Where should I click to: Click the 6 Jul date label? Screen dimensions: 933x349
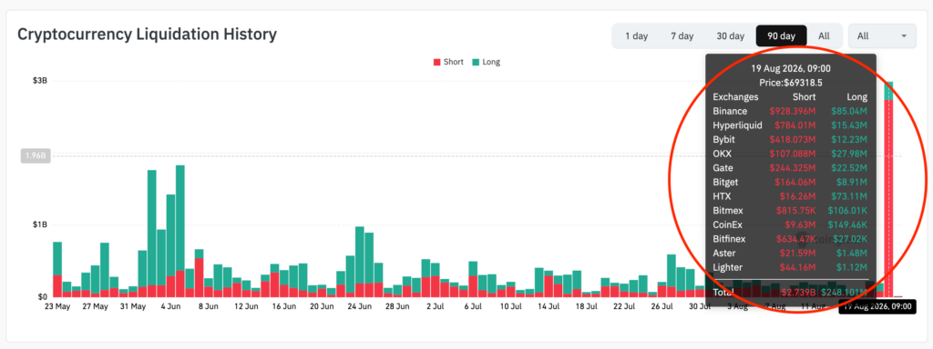(x=473, y=307)
